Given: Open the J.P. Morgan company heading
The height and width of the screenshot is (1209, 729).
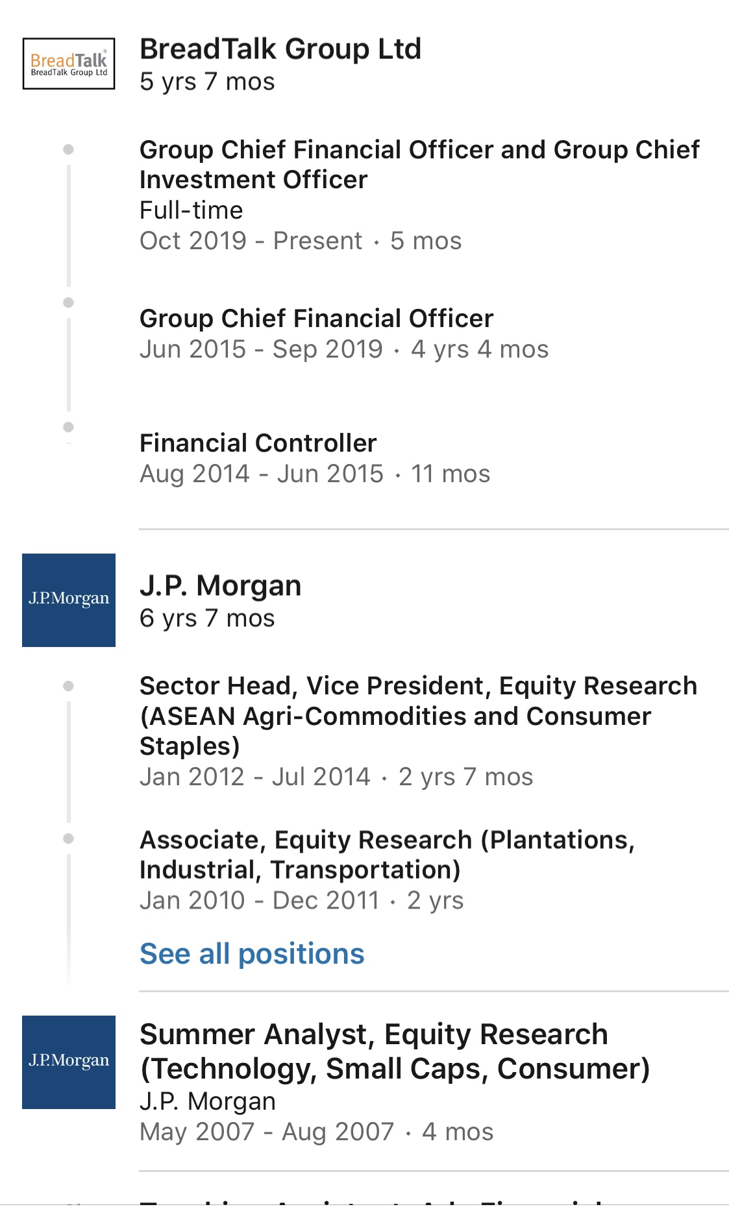Looking at the screenshot, I should click(x=220, y=585).
